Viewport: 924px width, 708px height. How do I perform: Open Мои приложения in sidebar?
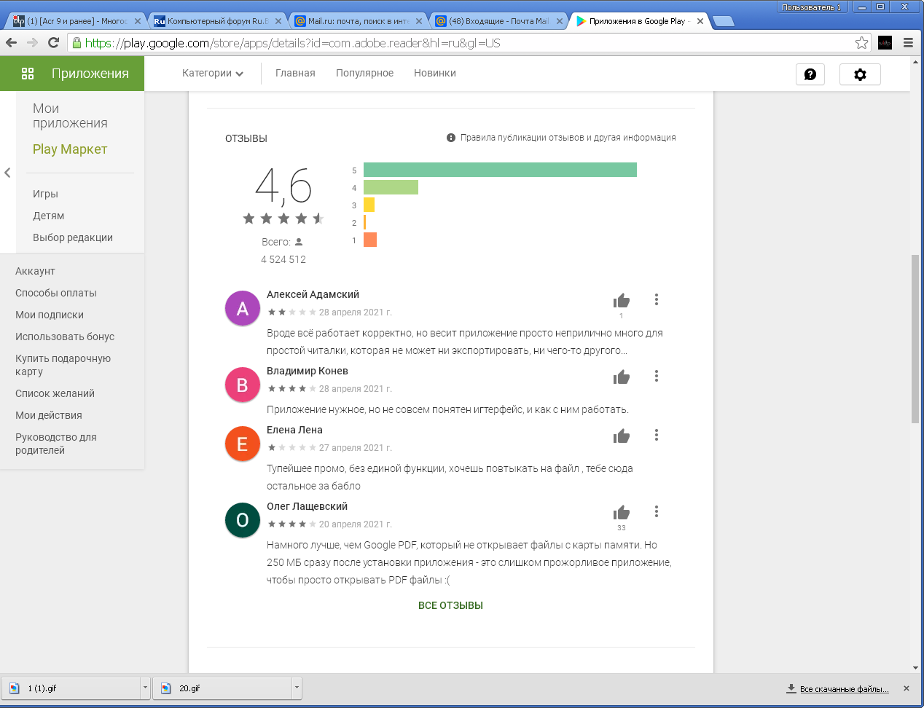(x=70, y=116)
